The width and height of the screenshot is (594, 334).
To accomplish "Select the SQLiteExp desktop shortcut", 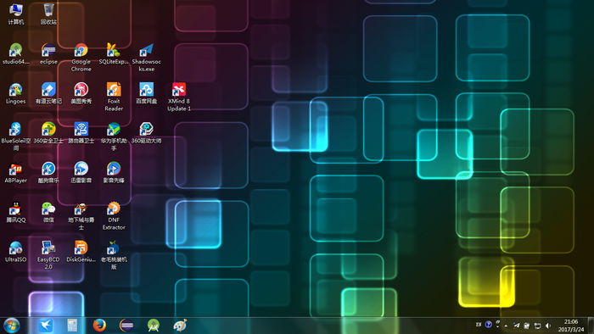I will pyautogui.click(x=114, y=53).
